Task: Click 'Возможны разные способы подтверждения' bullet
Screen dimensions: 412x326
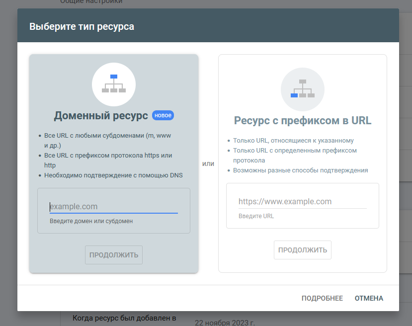Action: (x=300, y=170)
